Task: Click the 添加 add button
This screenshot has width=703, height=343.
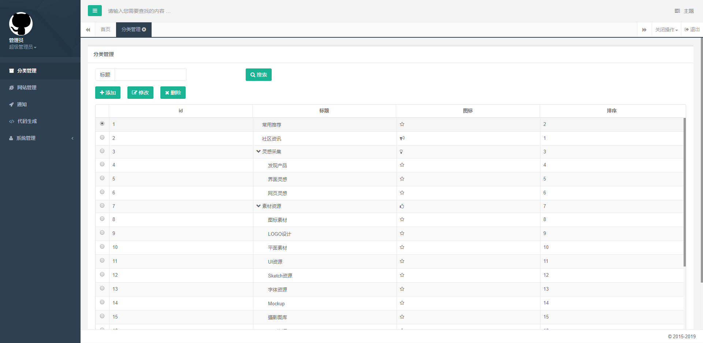Action: (x=108, y=93)
